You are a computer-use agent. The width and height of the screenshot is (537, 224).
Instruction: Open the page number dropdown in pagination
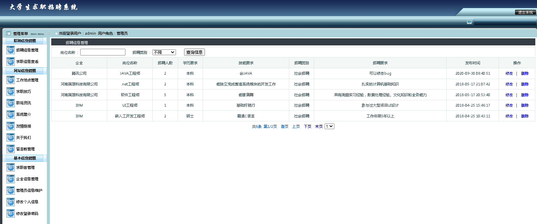[329, 126]
